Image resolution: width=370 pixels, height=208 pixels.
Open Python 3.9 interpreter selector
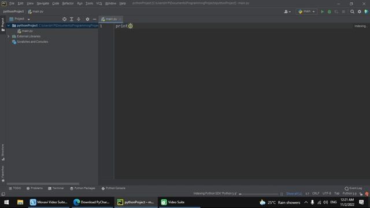click(349, 194)
